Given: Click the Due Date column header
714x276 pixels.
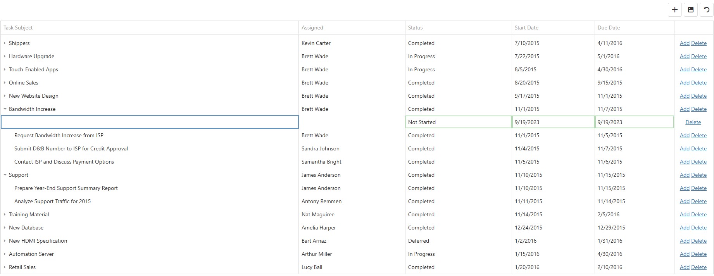Looking at the screenshot, I should (609, 28).
